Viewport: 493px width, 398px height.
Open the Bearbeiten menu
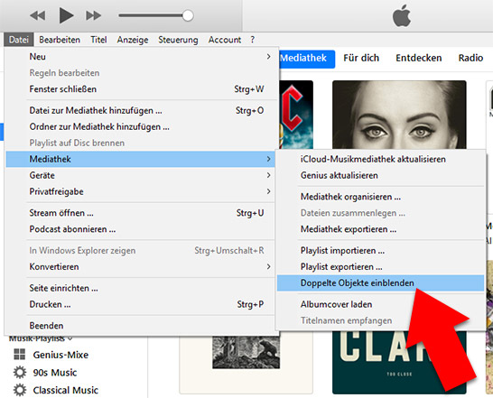(60, 40)
